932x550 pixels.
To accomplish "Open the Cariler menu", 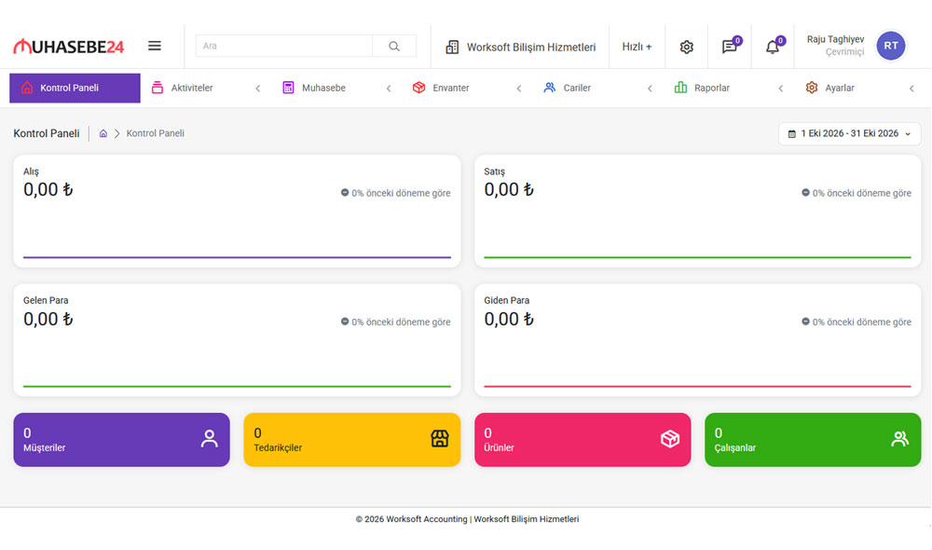I will (598, 88).
